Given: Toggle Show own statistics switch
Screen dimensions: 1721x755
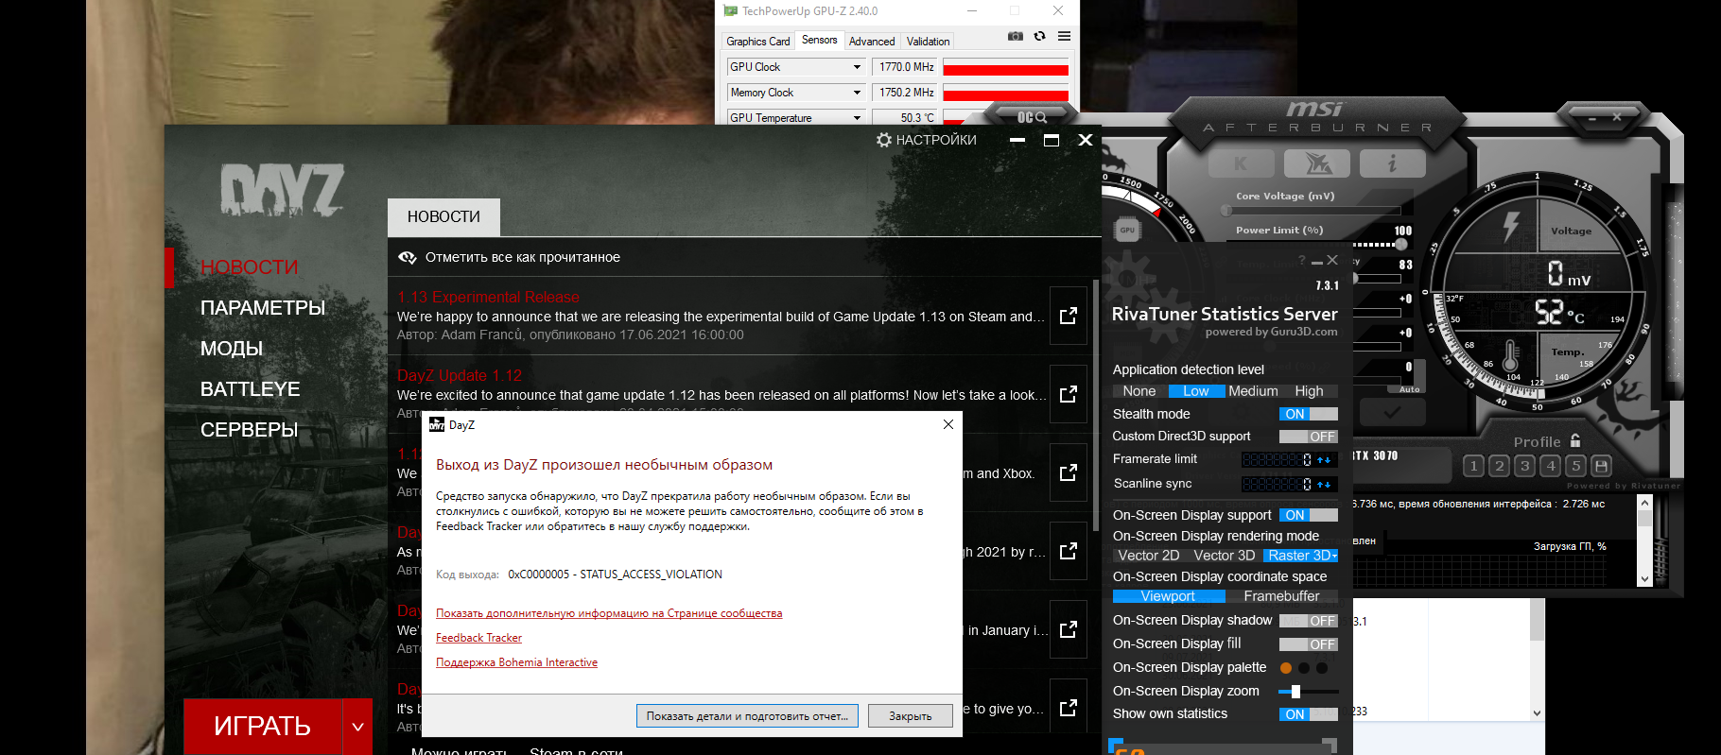Looking at the screenshot, I should pos(1309,714).
